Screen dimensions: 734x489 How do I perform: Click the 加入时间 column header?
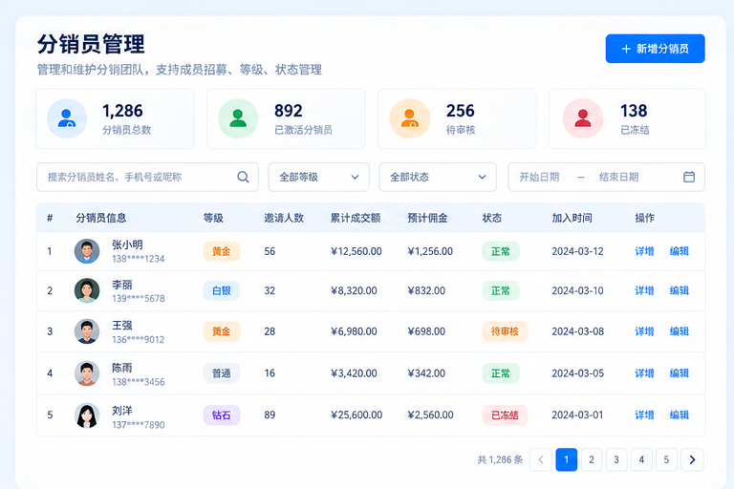pos(572,218)
